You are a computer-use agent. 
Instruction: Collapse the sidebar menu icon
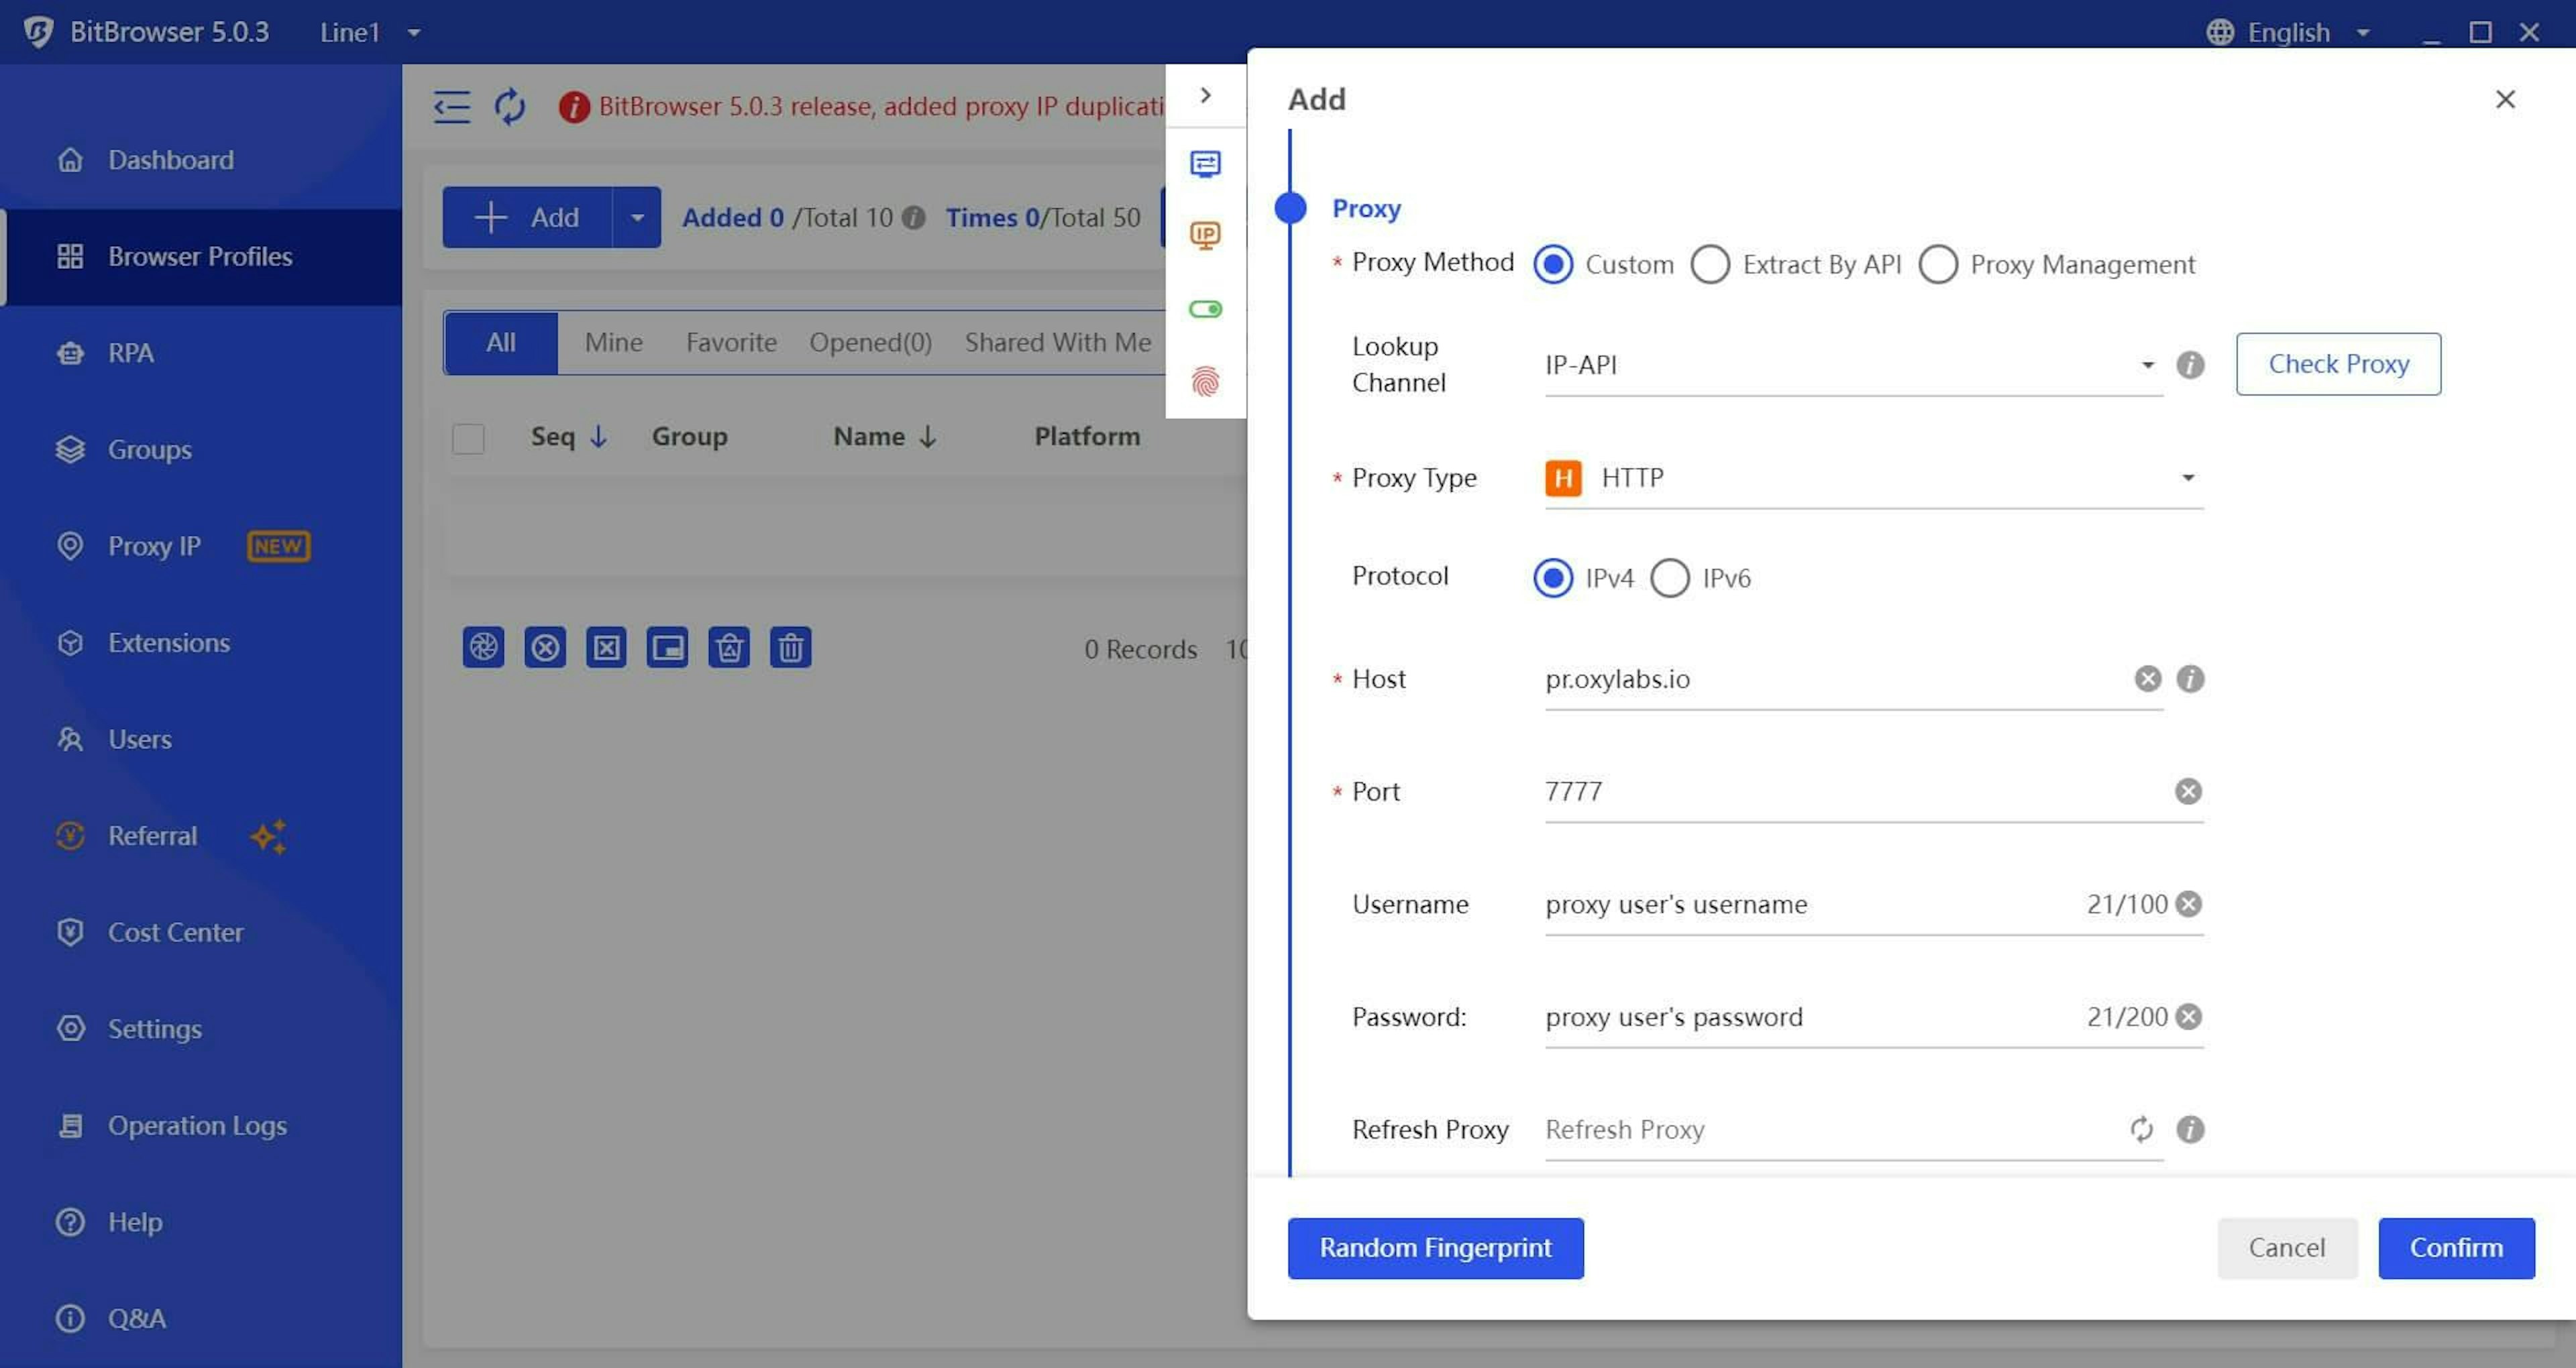click(452, 106)
